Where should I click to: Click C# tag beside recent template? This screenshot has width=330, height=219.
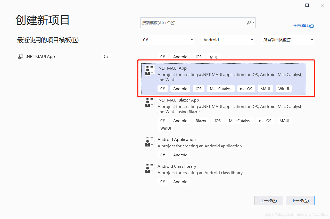(106, 56)
